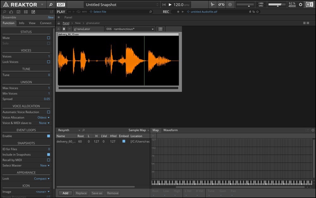Switch to the View tab
Screen dimensions: 316x198
click(32, 23)
